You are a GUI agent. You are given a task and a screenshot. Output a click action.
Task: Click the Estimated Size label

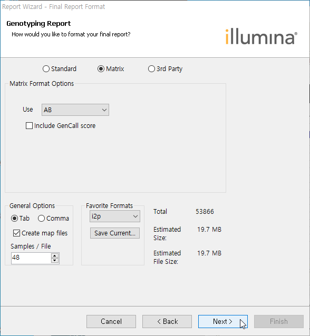pyautogui.click(x=167, y=234)
